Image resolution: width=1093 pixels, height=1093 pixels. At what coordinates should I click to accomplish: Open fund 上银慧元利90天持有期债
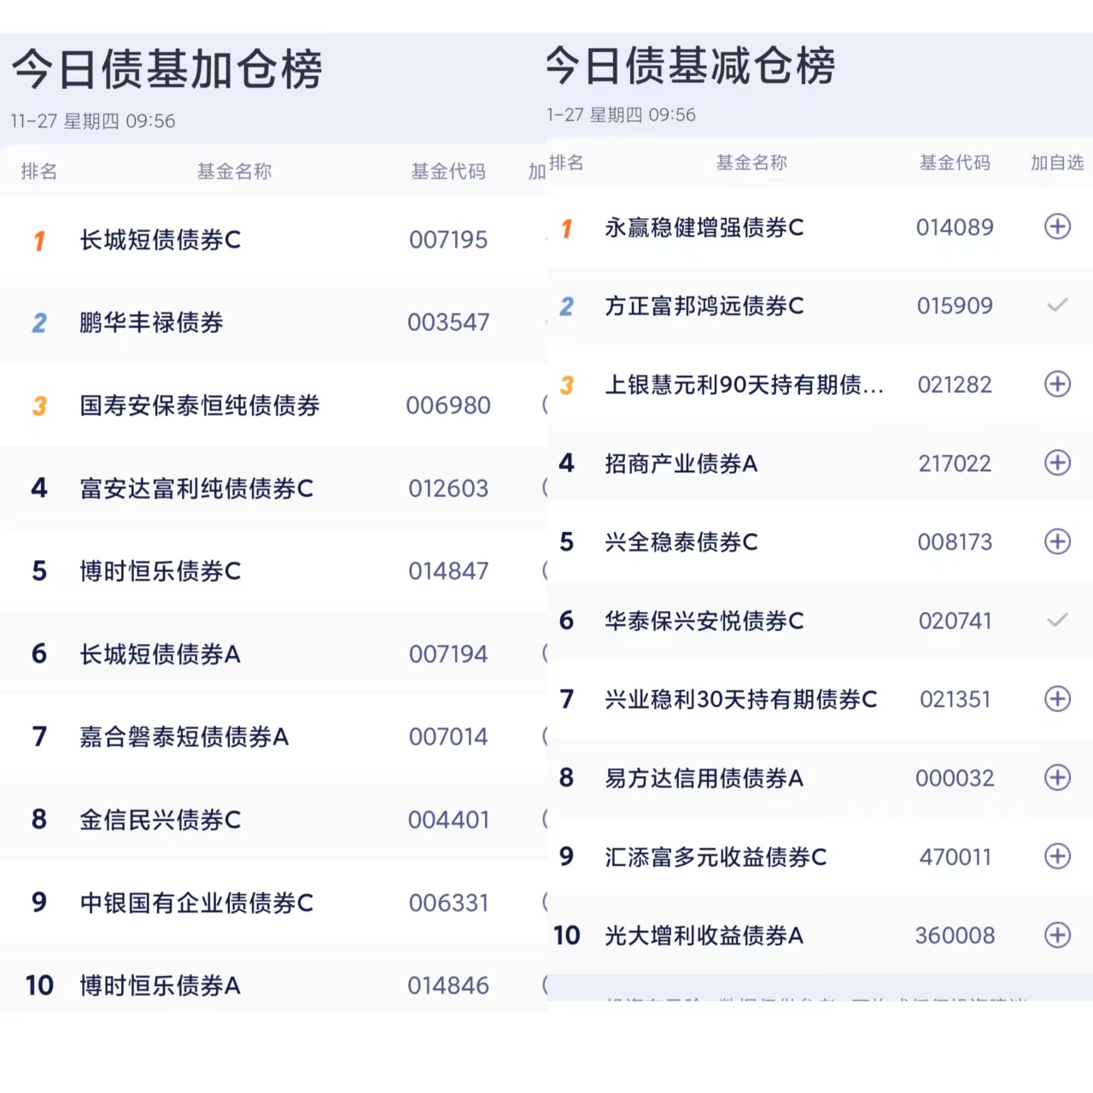744,385
